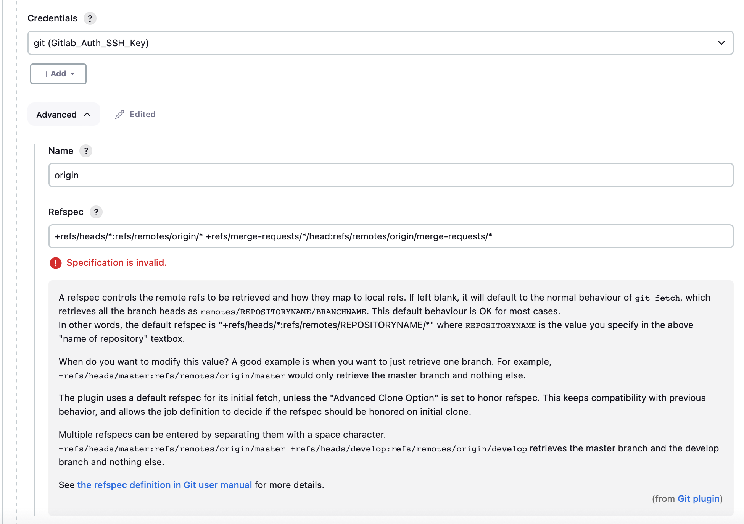Select the Name field containing origin
This screenshot has height=524, width=744.
tap(382, 175)
